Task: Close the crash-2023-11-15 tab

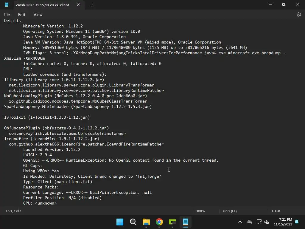Action: [x=78, y=5]
